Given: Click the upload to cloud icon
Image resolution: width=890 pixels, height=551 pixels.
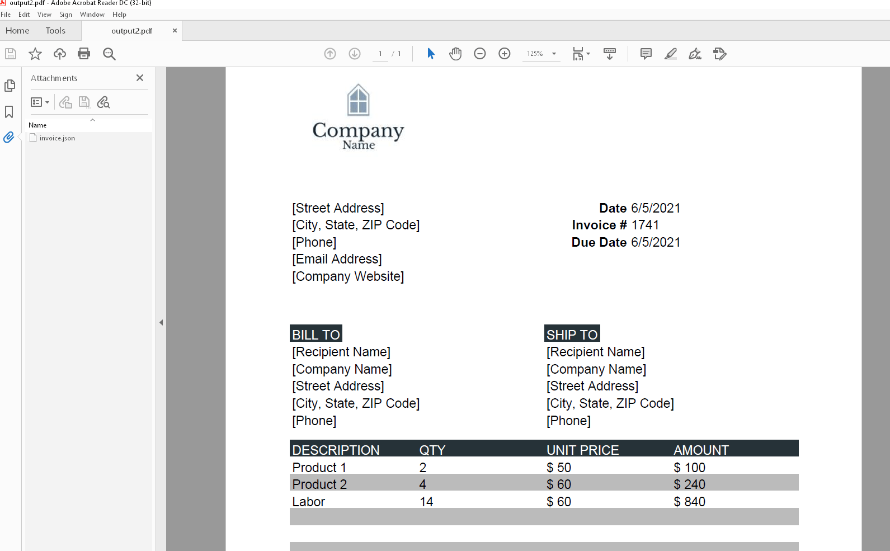Looking at the screenshot, I should [60, 54].
